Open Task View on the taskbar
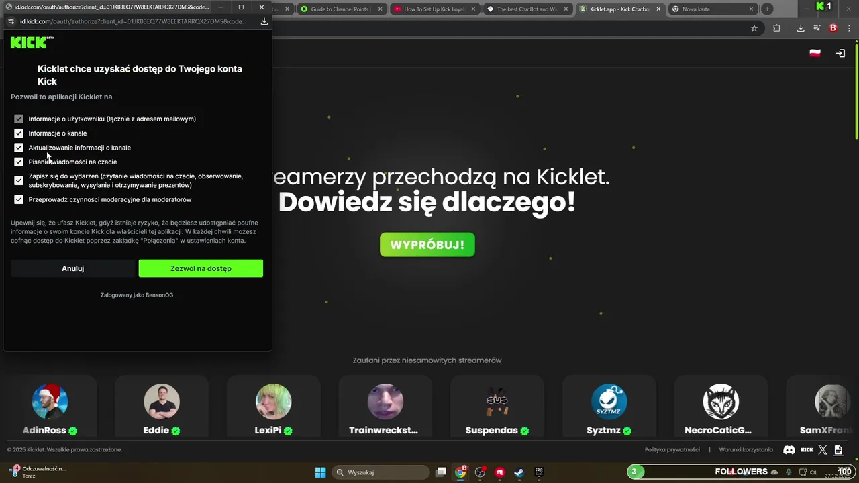859x483 pixels. click(x=441, y=472)
